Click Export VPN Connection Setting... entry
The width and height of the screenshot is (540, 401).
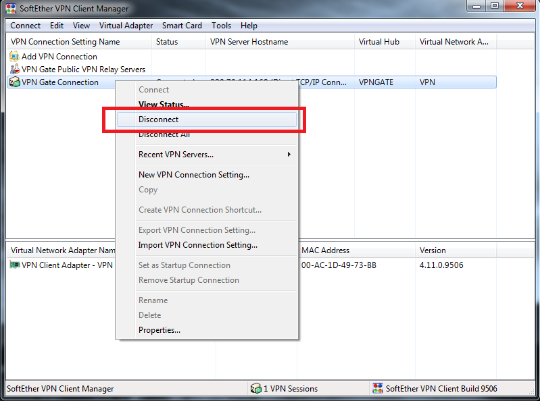tap(207, 230)
